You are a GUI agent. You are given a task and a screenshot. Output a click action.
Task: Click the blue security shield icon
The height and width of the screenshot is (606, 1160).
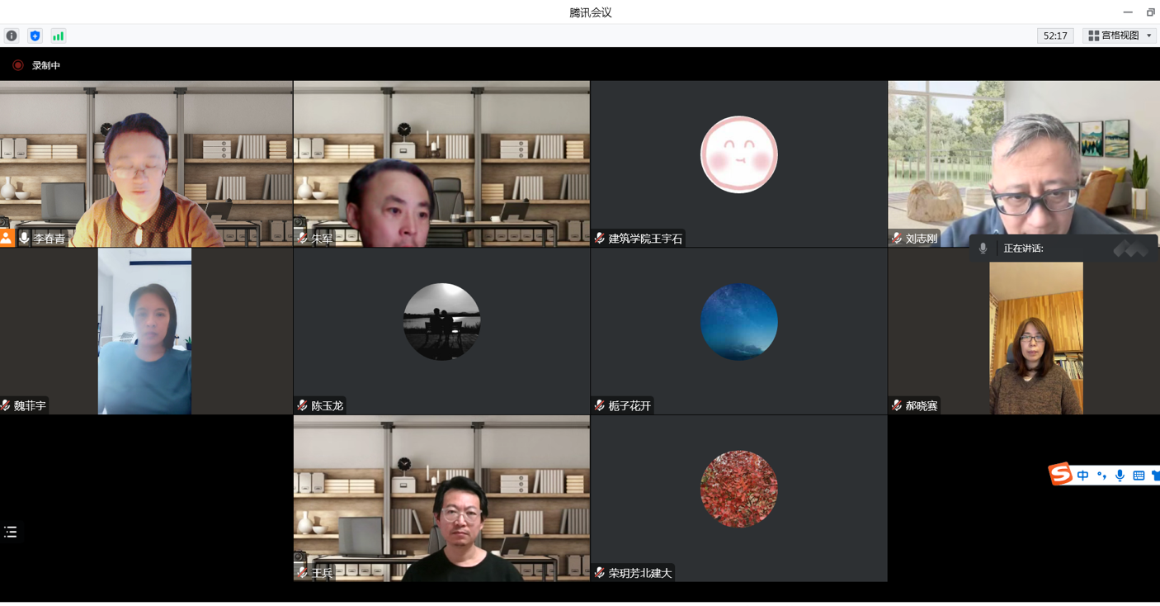pyautogui.click(x=35, y=36)
